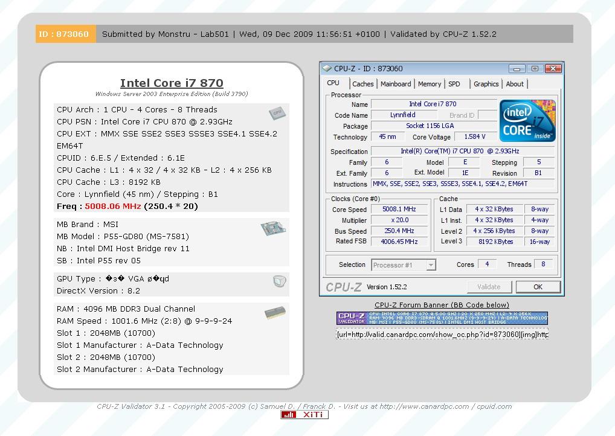Click the Rated FSB value 4006.45 MHz
Image resolution: width=615 pixels, height=436 pixels.
pos(399,242)
